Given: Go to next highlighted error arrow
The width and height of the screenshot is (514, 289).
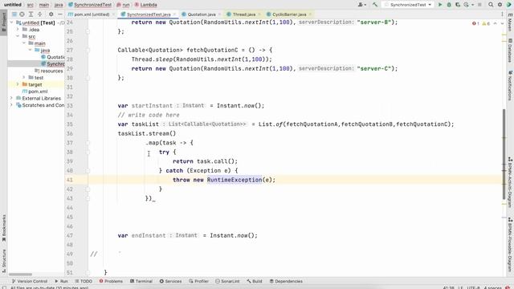Looking at the screenshot, I should [x=502, y=23].
